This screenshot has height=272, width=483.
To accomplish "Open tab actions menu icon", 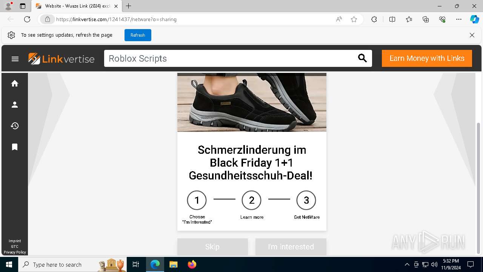I will click(x=23, y=6).
